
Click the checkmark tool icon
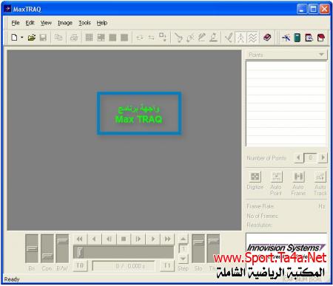click(x=229, y=38)
